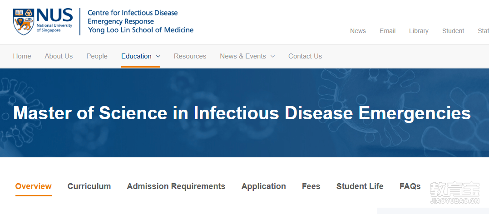This screenshot has width=489, height=214.
Task: Go to About Us page
Action: [x=59, y=56]
